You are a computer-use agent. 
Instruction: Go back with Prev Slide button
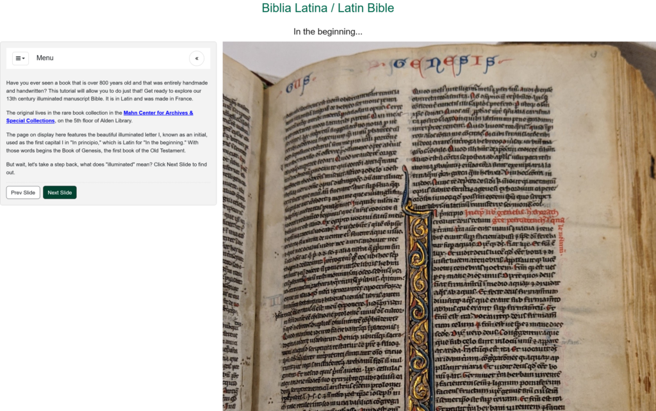tap(23, 192)
